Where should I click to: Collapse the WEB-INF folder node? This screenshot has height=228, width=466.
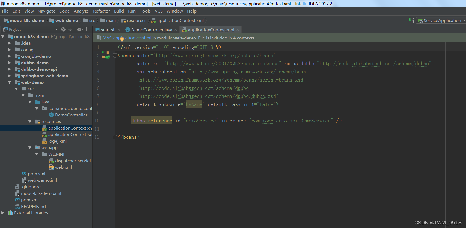[37, 154]
